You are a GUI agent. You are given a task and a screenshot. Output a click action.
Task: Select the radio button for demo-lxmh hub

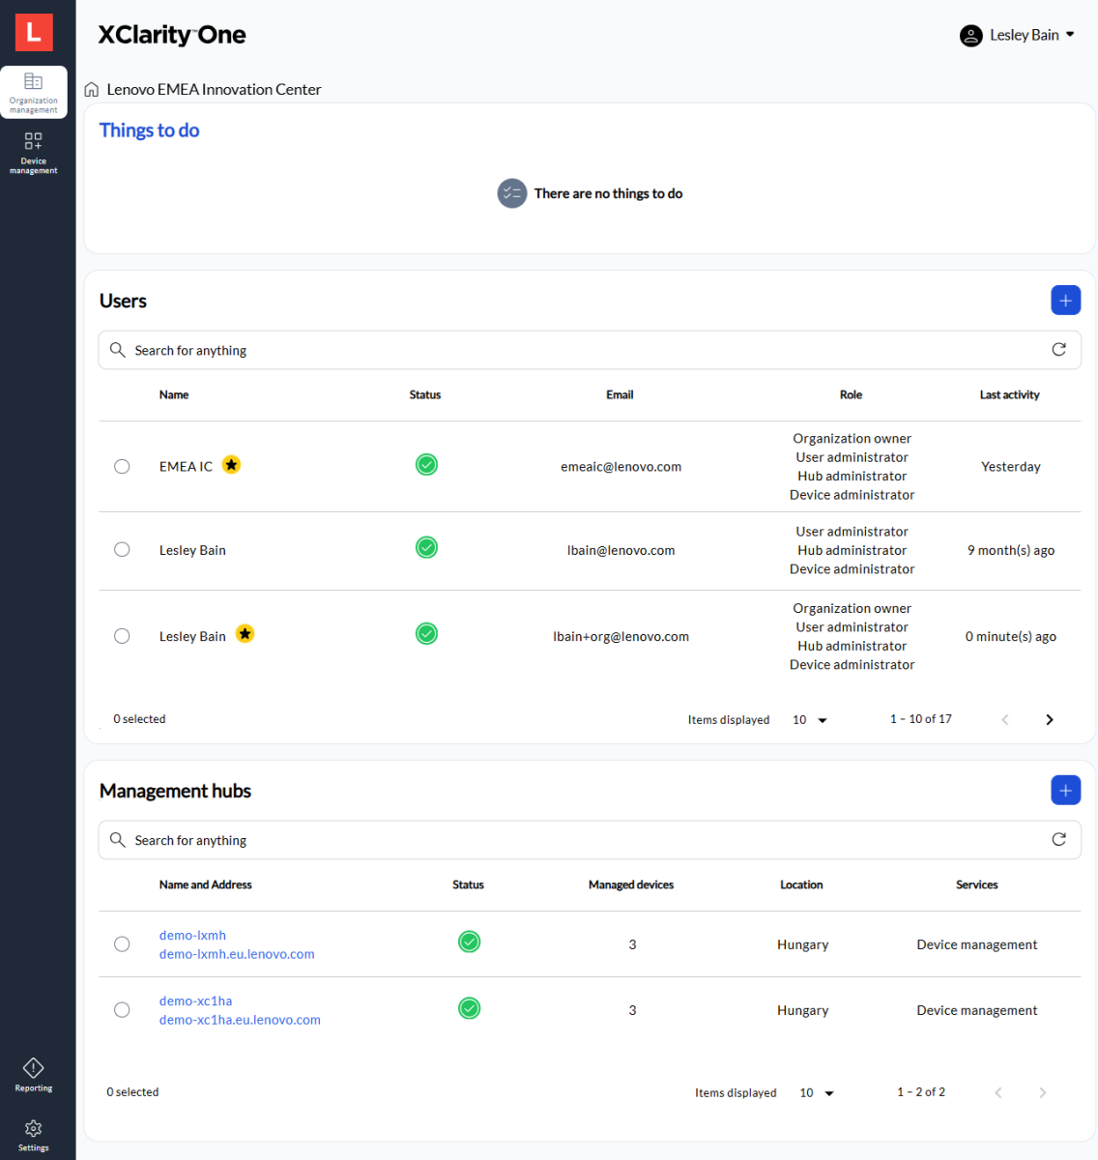pyautogui.click(x=122, y=943)
